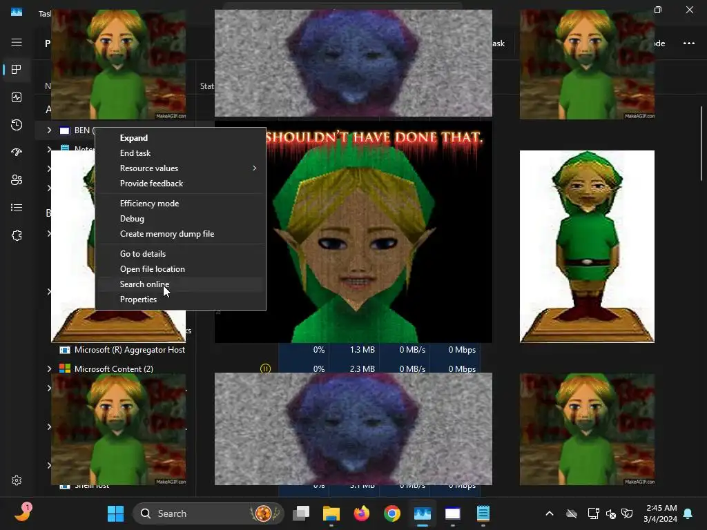Open Task View from the taskbar
The image size is (707, 530).
(301, 513)
